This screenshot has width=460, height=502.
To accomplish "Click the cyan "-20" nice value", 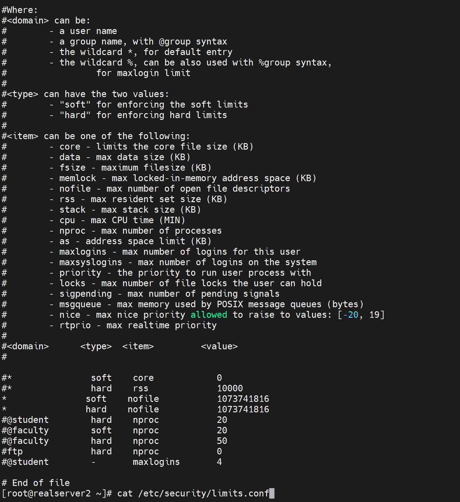I will [351, 315].
